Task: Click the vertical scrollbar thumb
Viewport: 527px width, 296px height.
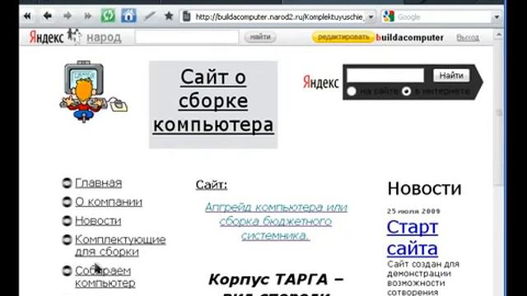Action: (499, 113)
